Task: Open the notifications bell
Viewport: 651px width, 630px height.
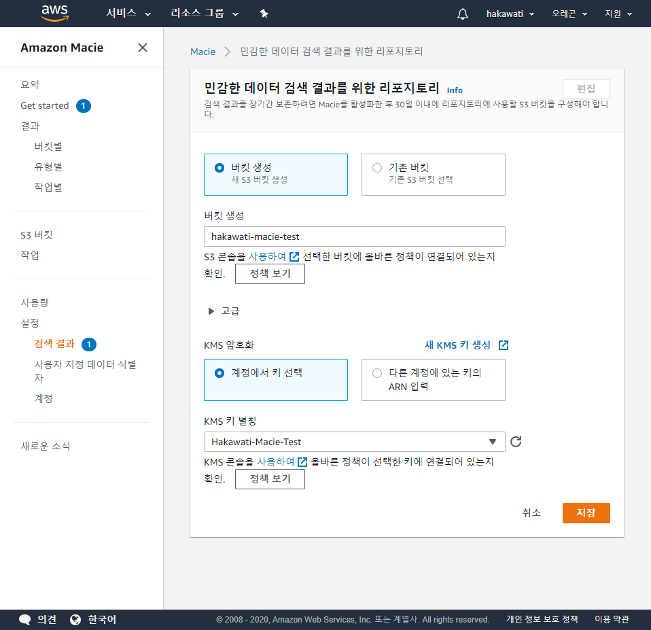Action: (x=463, y=14)
